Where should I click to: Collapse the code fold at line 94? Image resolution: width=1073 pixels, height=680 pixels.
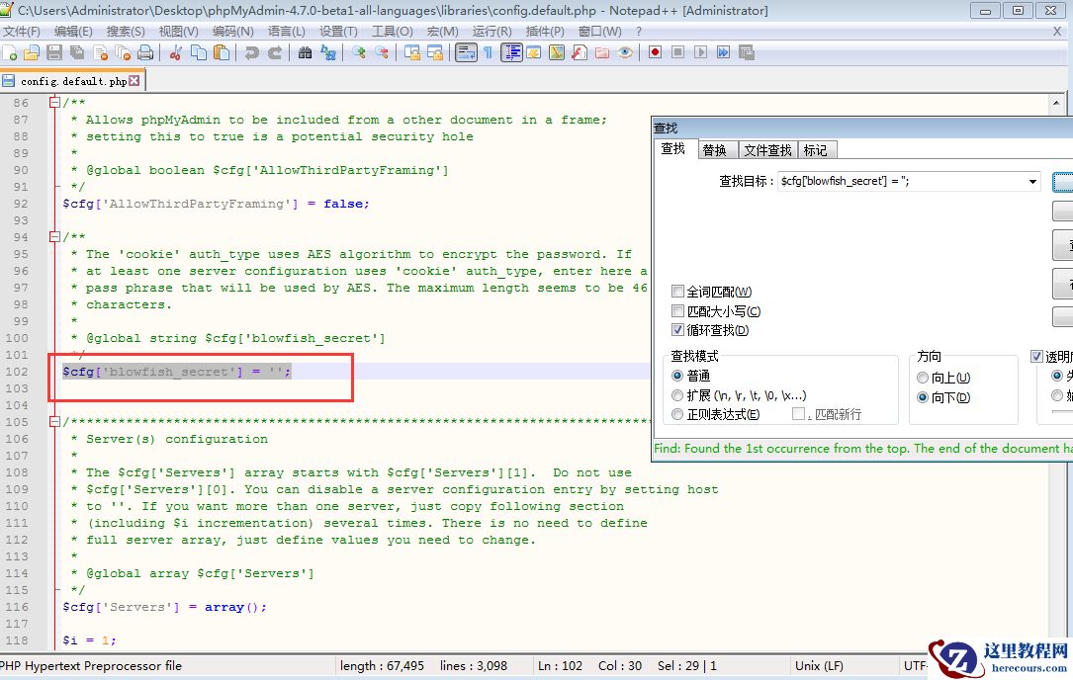[53, 237]
